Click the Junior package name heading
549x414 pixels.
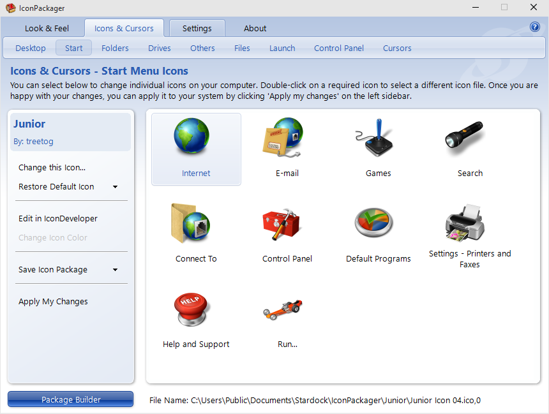[29, 124]
